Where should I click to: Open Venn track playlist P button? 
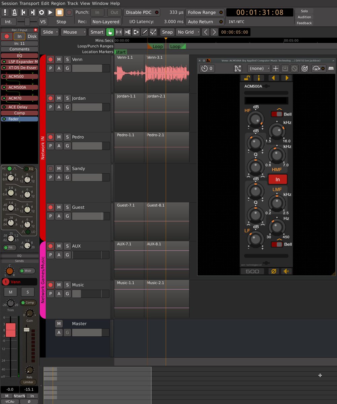tap(50, 68)
